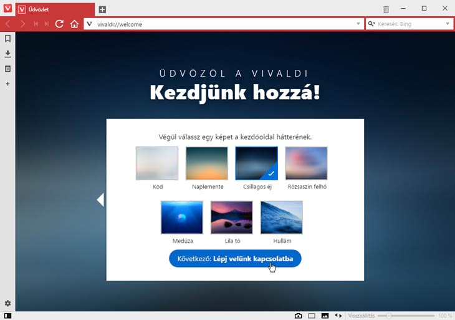The height and width of the screenshot is (320, 455).
Task: Expand the address bar history dropdown
Action: coord(358,24)
